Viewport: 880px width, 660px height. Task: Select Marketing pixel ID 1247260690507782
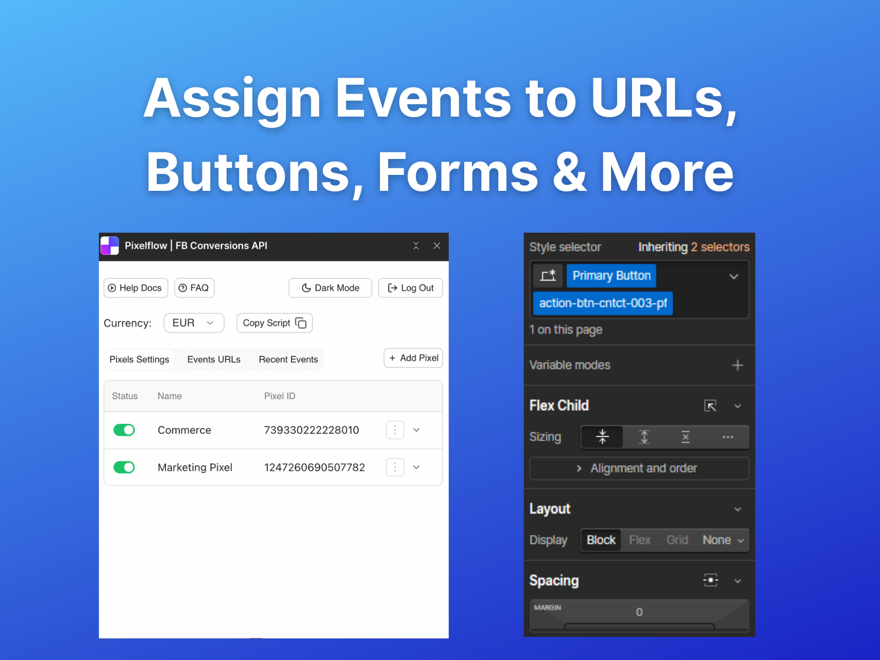tap(315, 468)
